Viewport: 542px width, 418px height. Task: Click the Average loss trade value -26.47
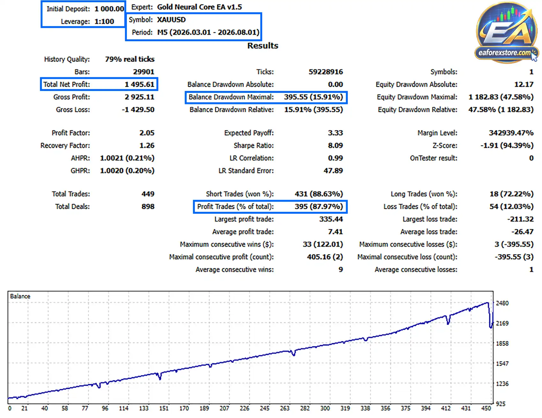pos(523,232)
